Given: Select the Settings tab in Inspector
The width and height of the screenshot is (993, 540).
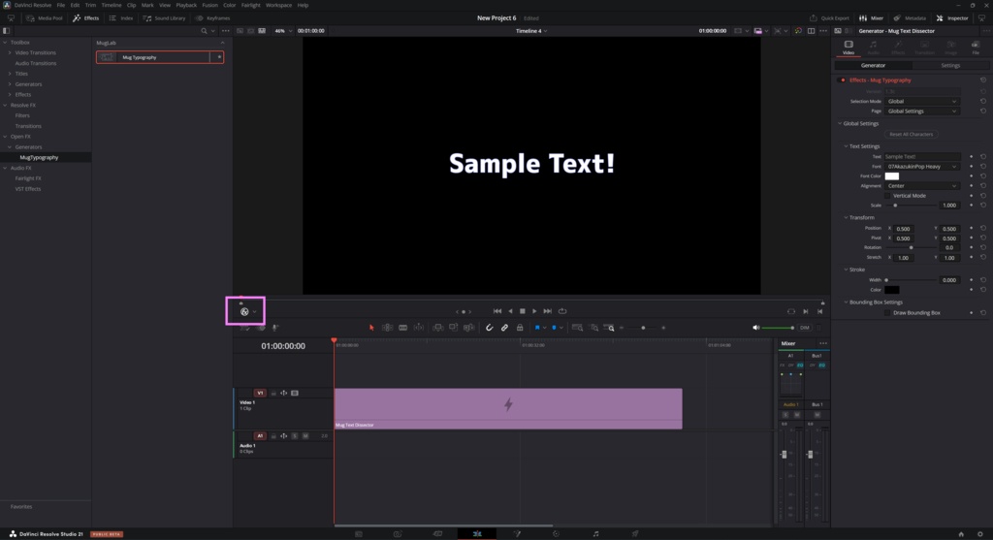Looking at the screenshot, I should [x=950, y=65].
